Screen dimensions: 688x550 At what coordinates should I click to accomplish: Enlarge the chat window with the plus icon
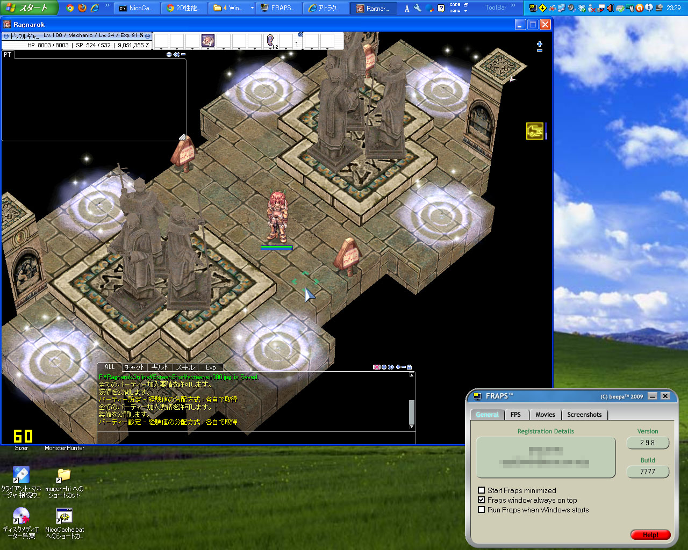click(x=398, y=367)
